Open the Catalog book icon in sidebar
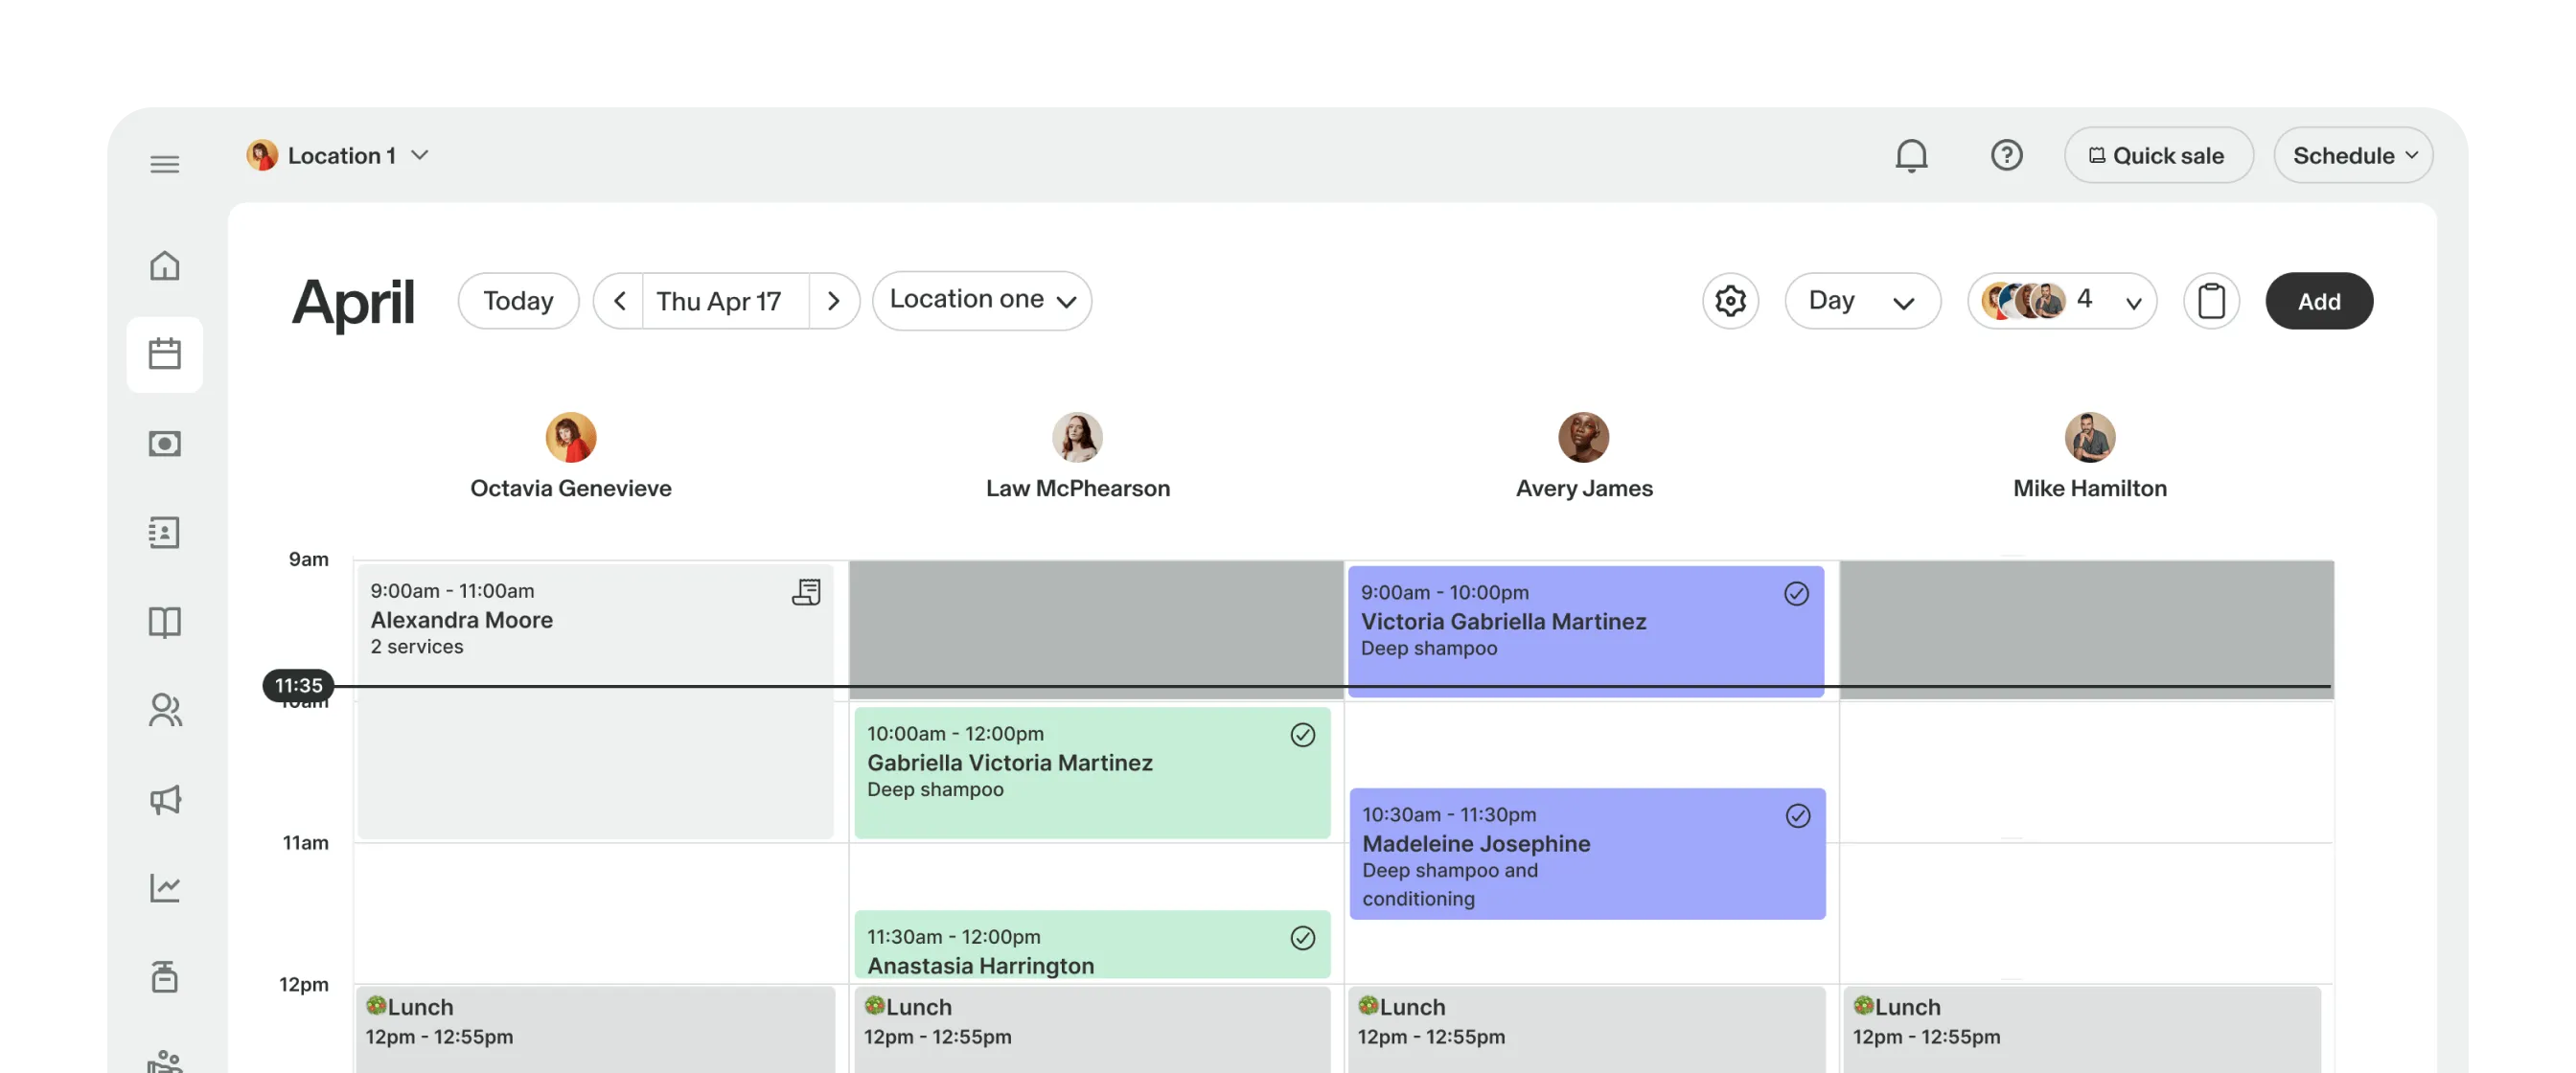 coord(165,621)
